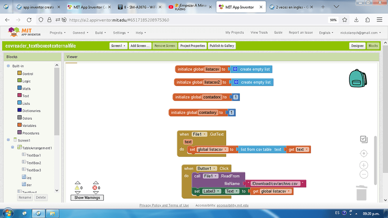
Task: Open the English language dropdown
Action: [x=325, y=33]
